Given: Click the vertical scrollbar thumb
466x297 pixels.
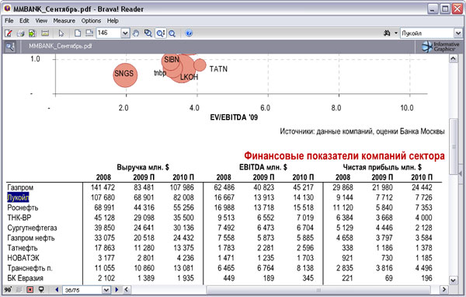Looking at the screenshot, I should (454, 146).
